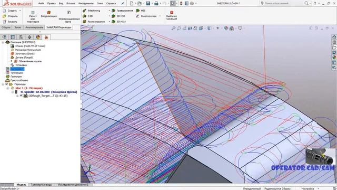
Task: Open Appearances color ball in task pane
Action: (334, 58)
